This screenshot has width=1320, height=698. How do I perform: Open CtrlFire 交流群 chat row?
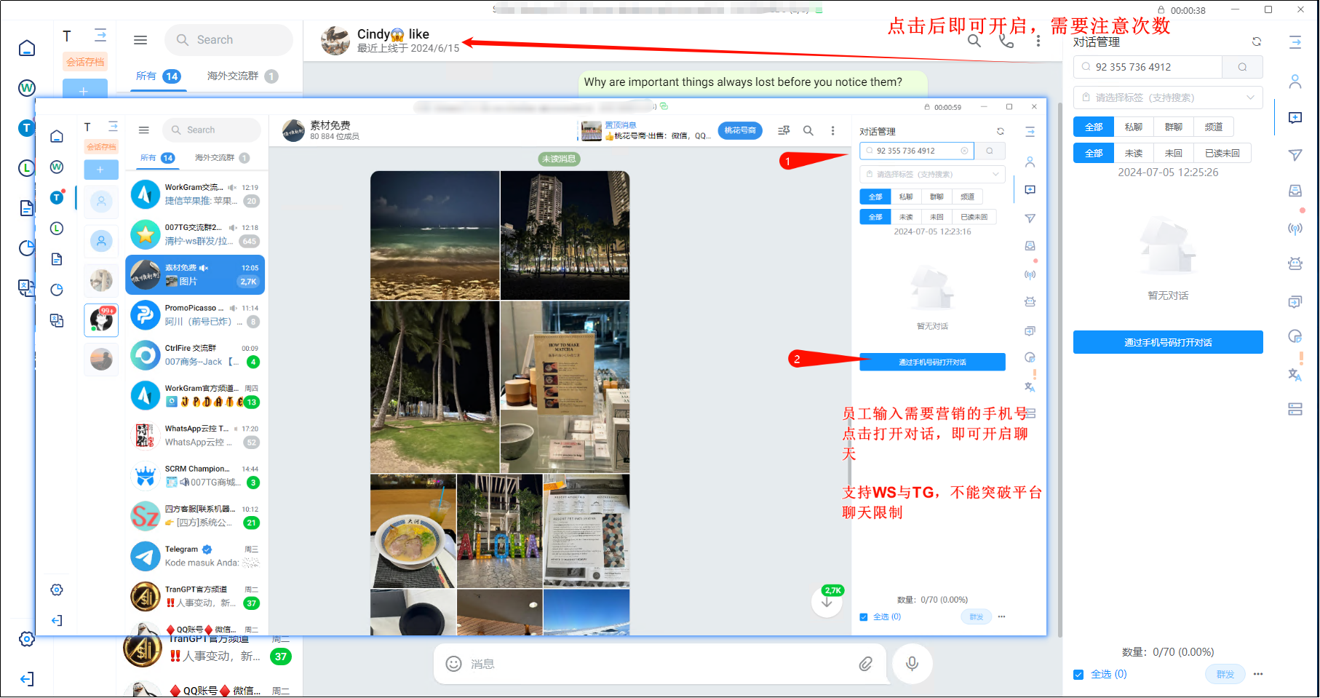point(195,355)
